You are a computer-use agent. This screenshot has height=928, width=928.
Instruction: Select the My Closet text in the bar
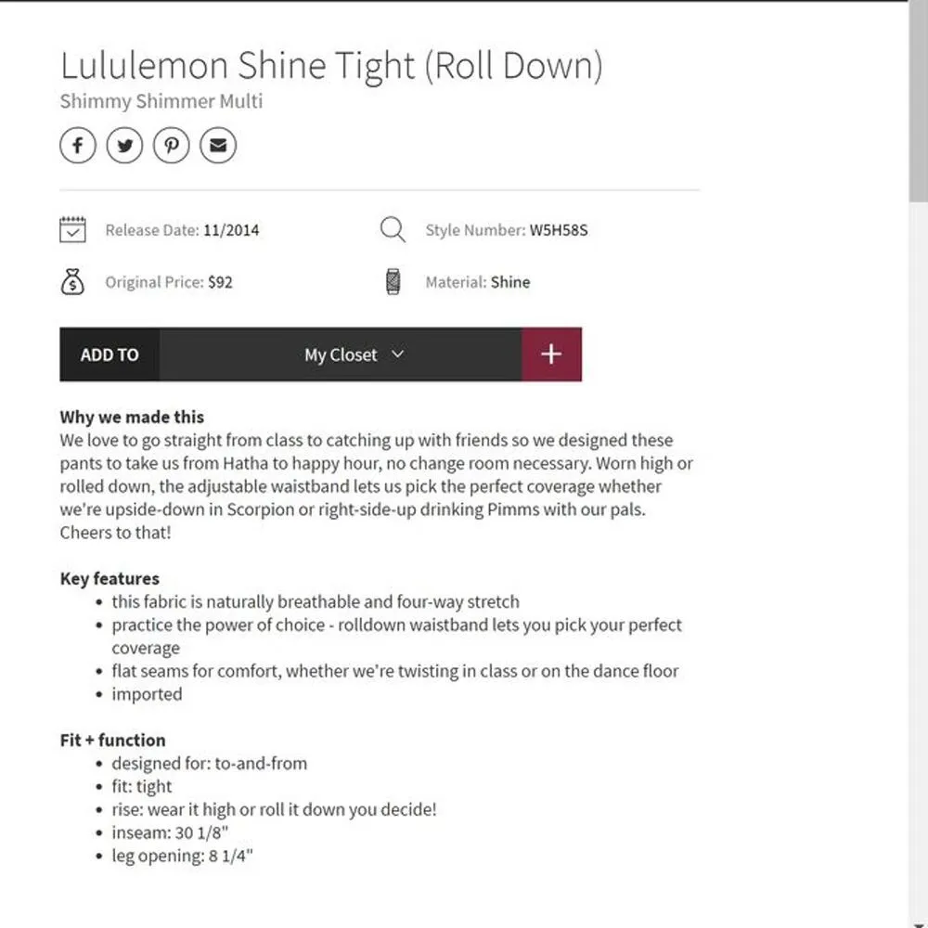340,354
